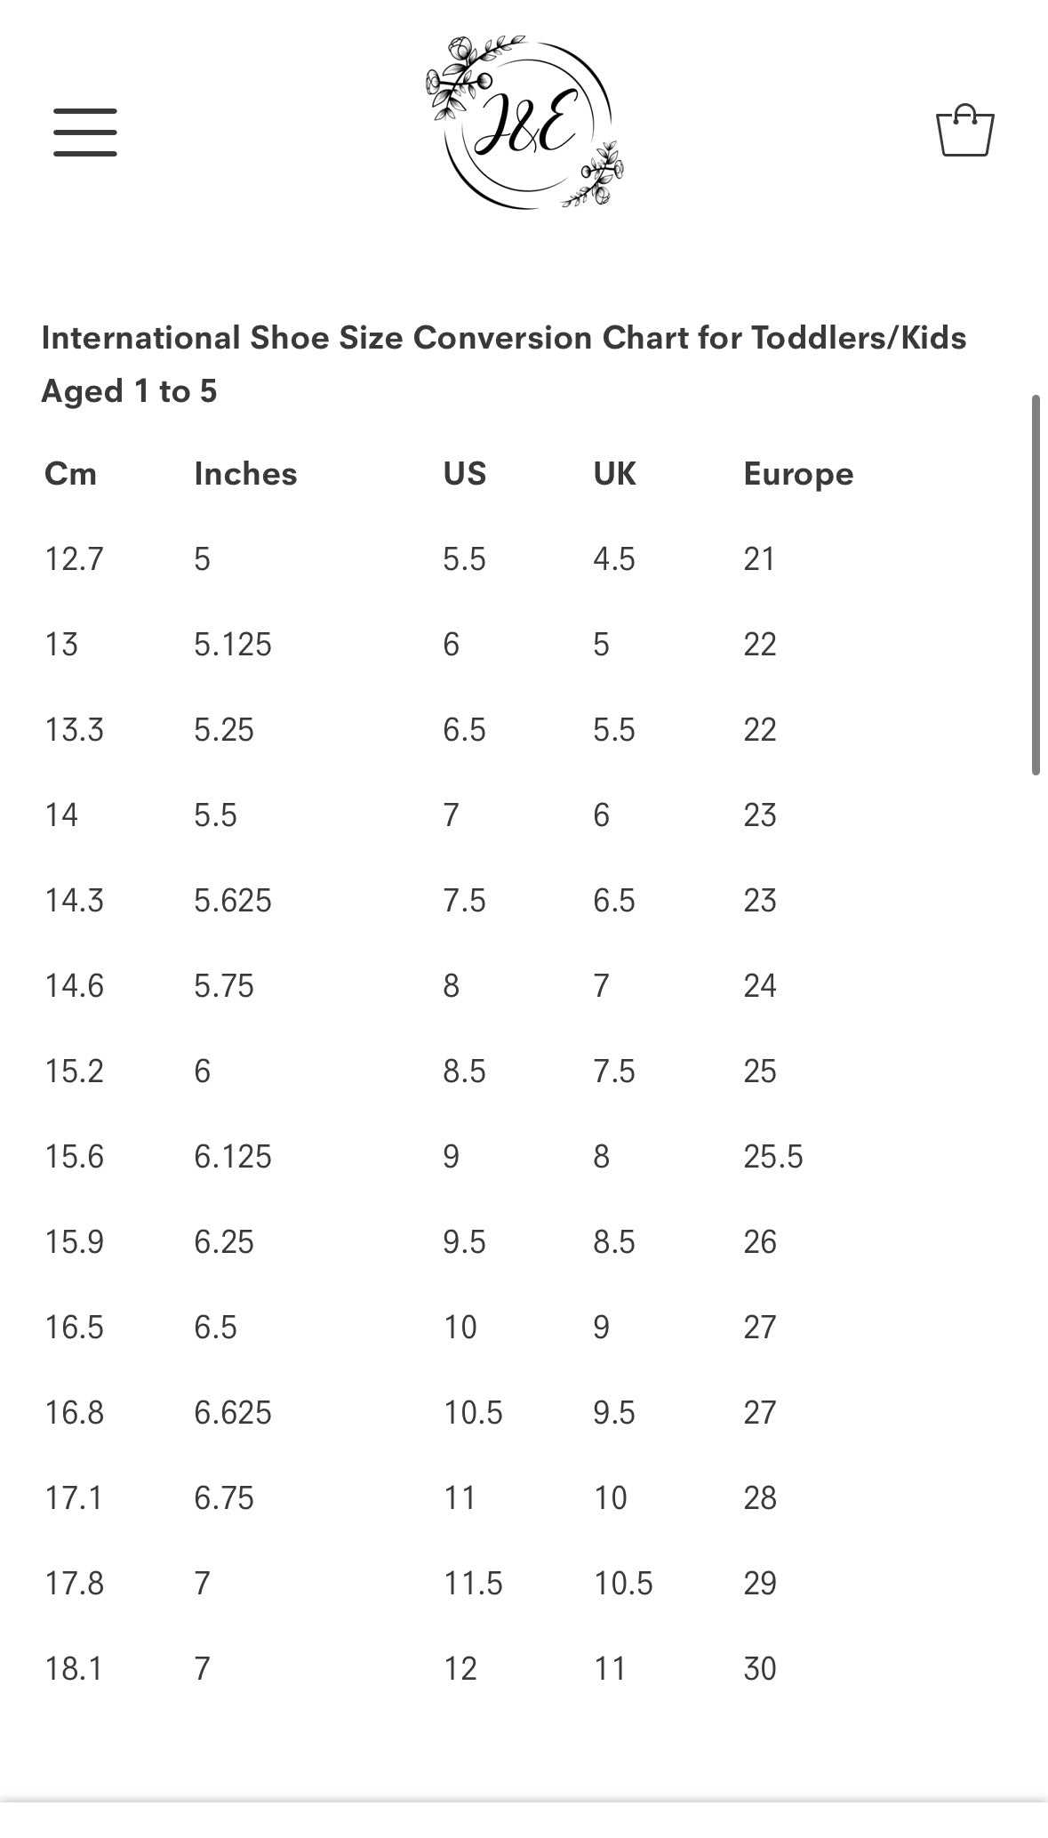
Task: Click the Cm column header
Action: pos(70,474)
